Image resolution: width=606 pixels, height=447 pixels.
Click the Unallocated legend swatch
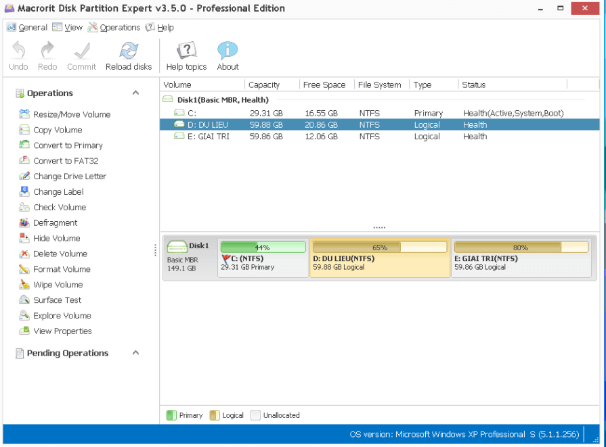click(x=255, y=415)
